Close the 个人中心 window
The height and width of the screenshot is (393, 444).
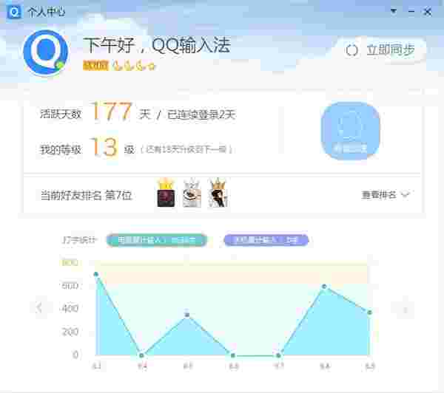[x=428, y=12]
